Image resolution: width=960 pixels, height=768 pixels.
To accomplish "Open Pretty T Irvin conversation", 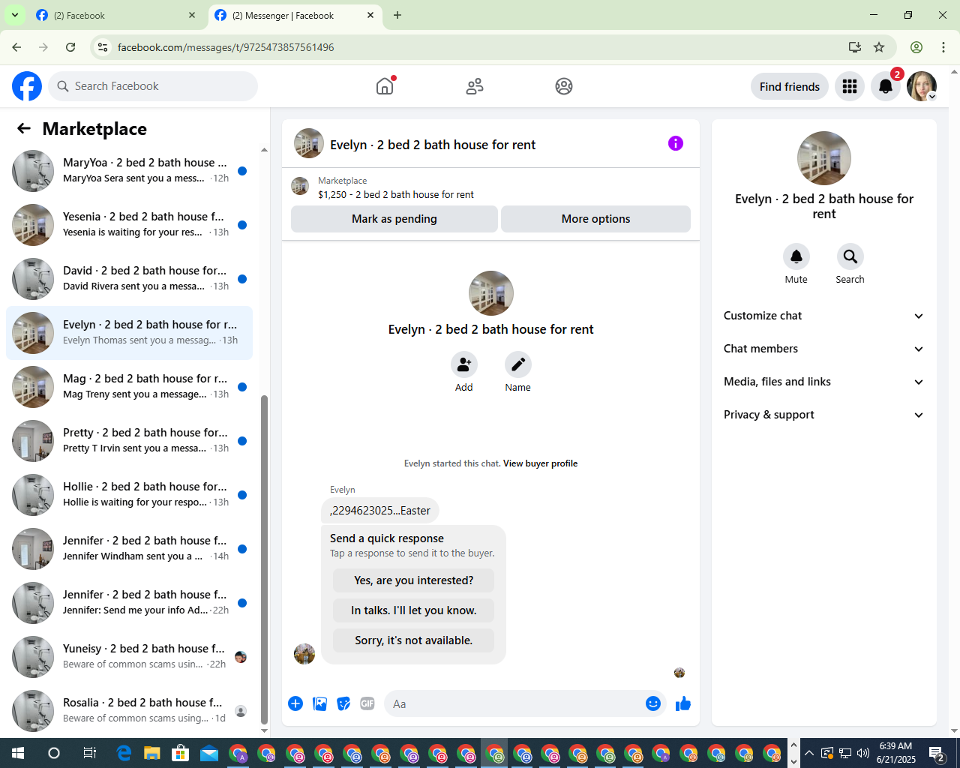I will coord(130,441).
